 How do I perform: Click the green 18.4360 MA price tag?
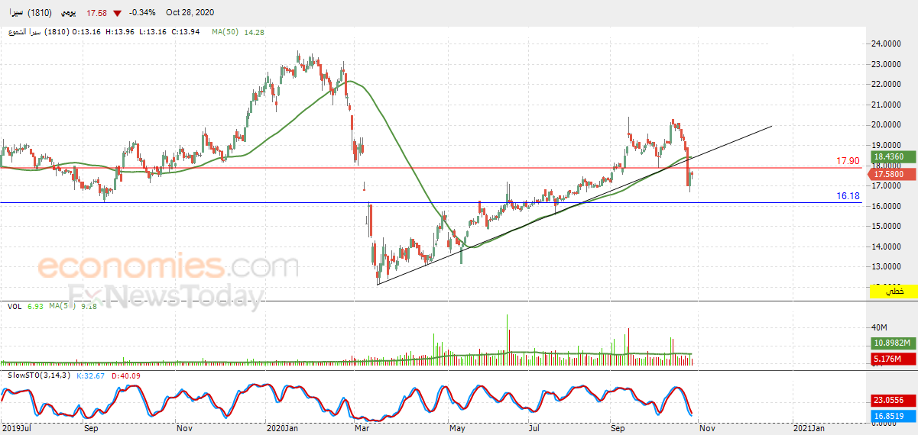[x=894, y=156]
